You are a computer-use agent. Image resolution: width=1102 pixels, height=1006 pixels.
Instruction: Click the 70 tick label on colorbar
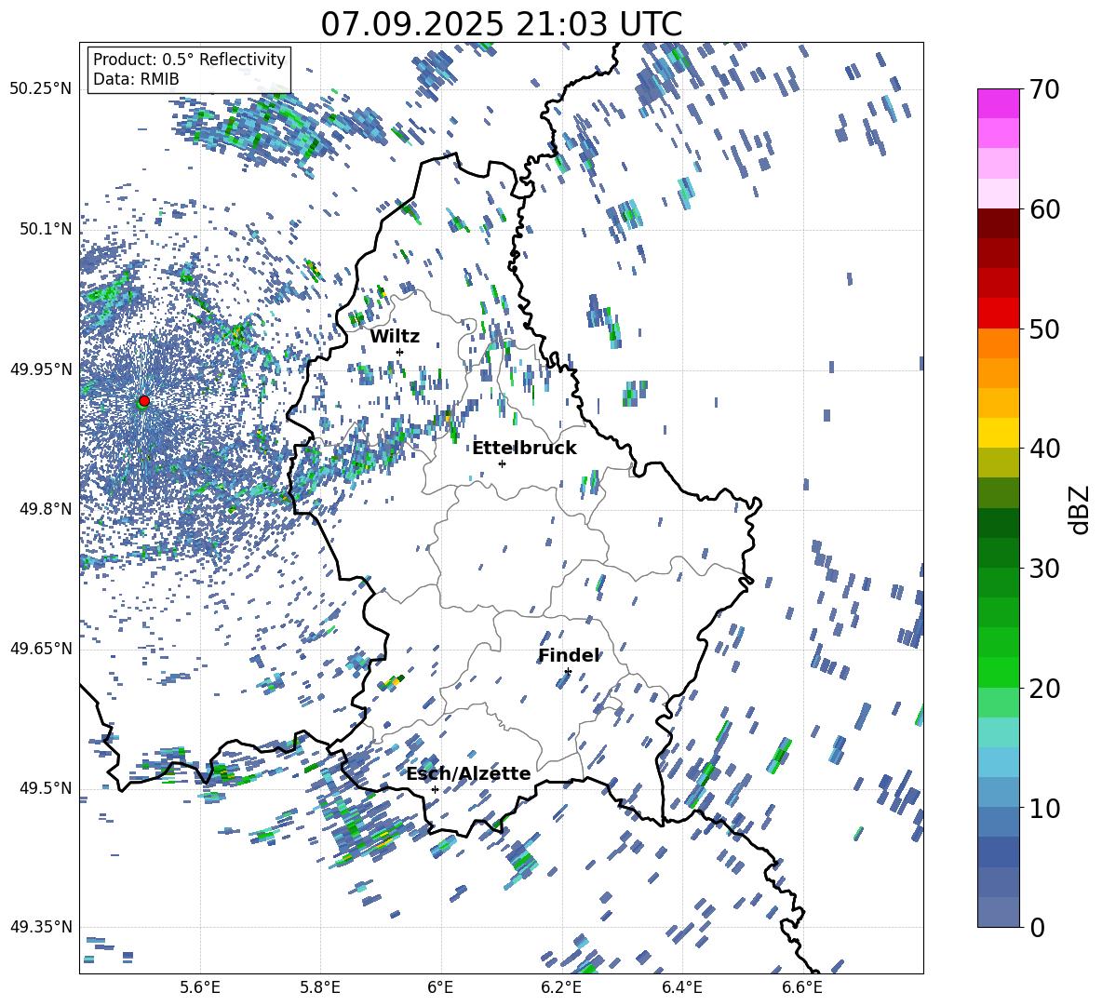[1044, 89]
